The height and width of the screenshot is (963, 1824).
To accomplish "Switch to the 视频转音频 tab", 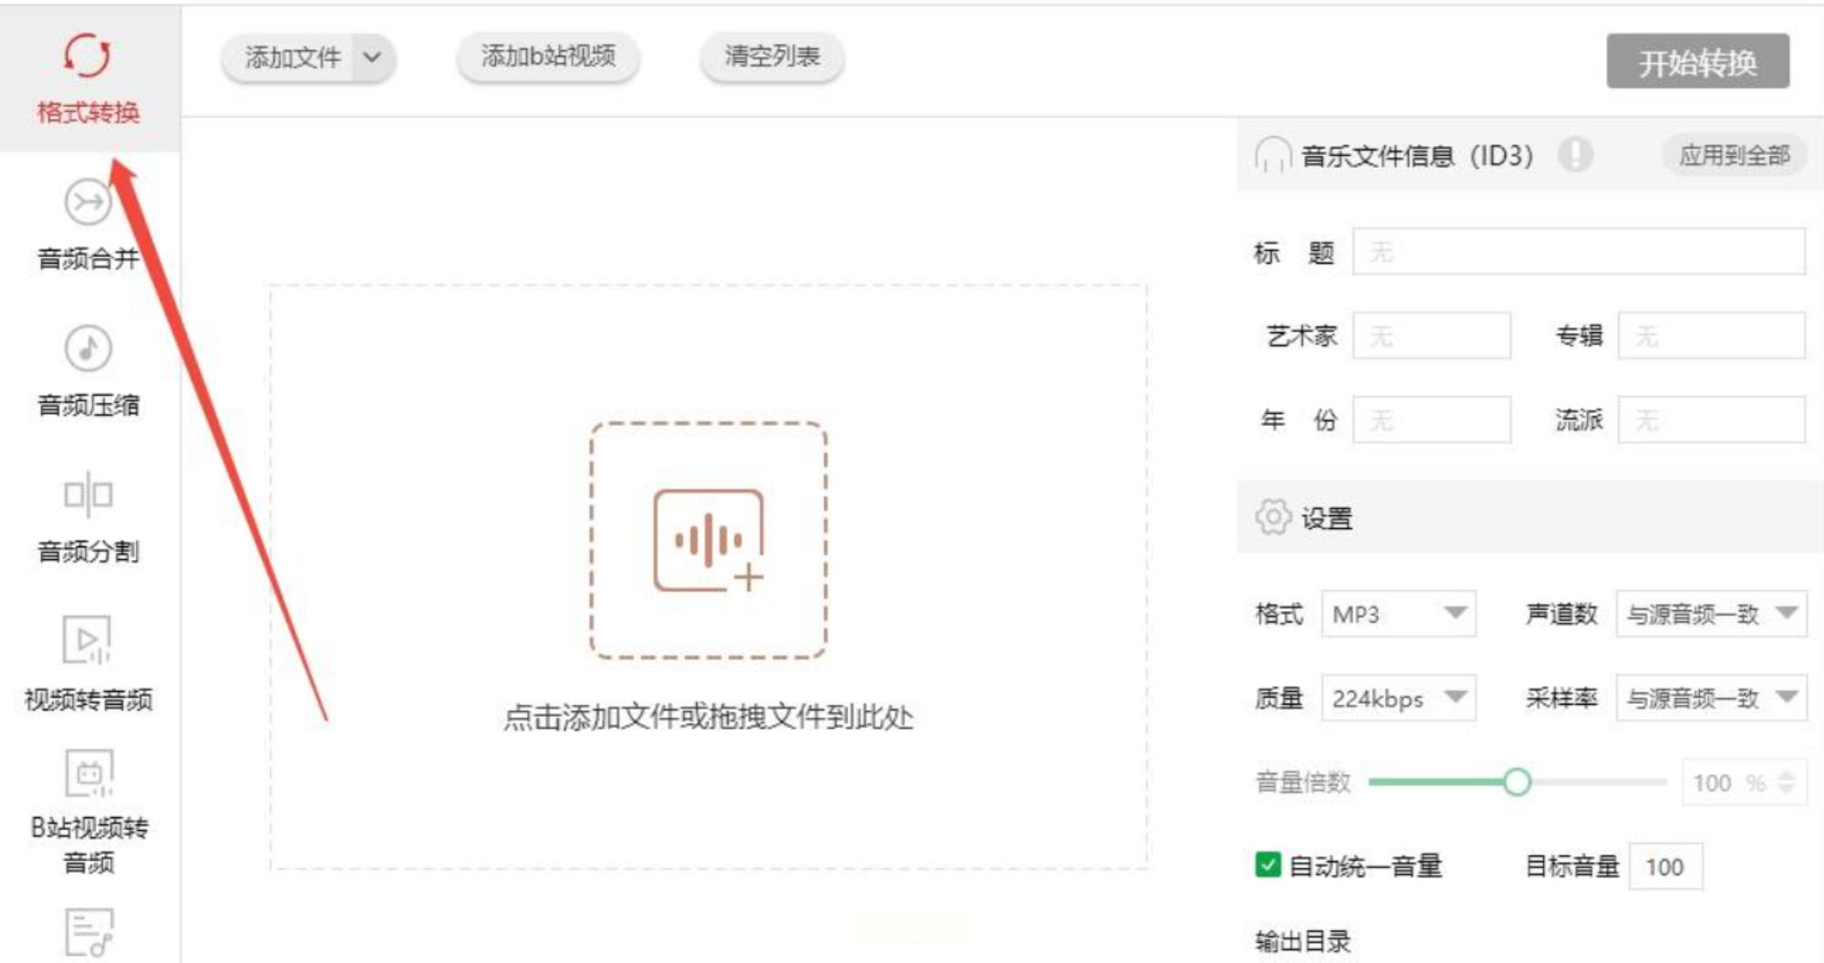I will pos(88,663).
